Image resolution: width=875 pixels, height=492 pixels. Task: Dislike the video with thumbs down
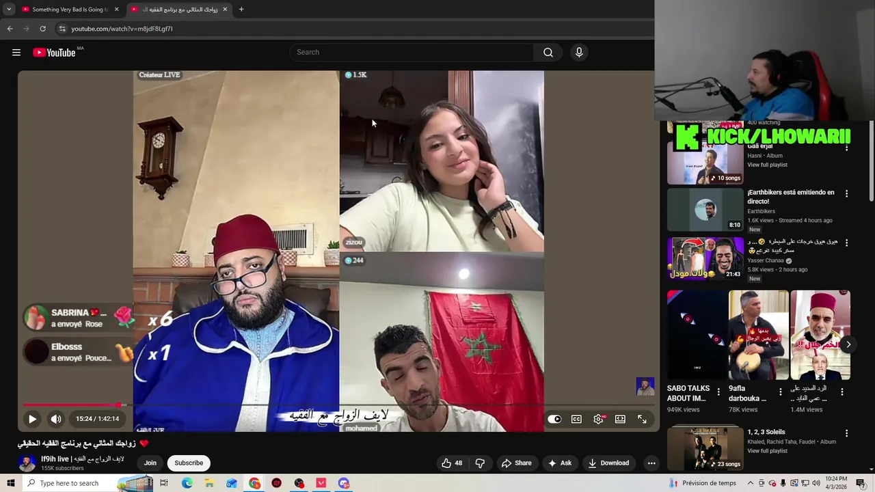(x=480, y=463)
